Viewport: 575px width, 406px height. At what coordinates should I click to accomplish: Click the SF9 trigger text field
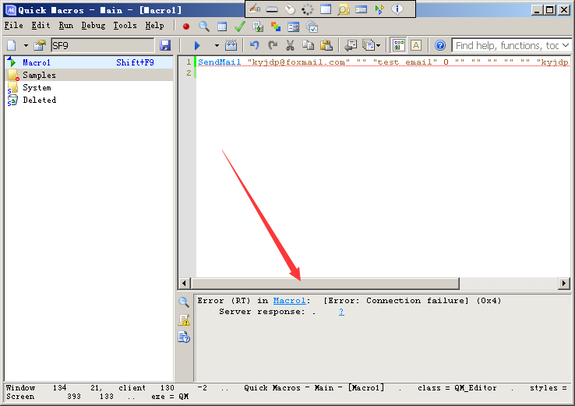pos(102,46)
